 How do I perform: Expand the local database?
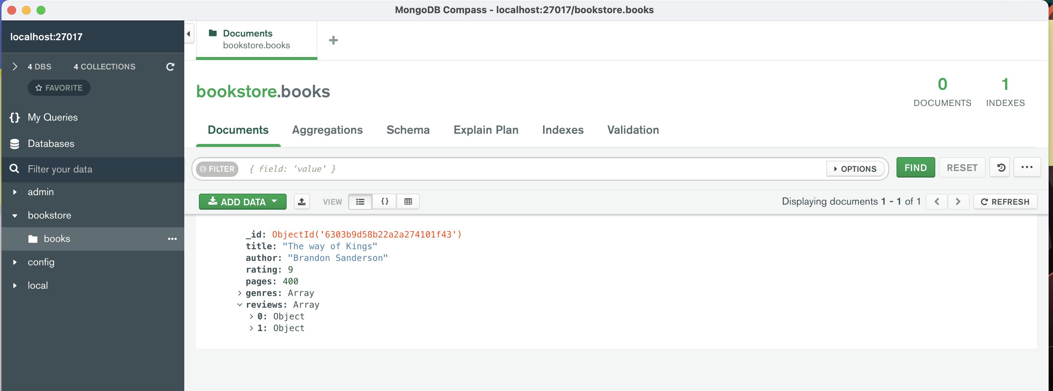point(15,286)
